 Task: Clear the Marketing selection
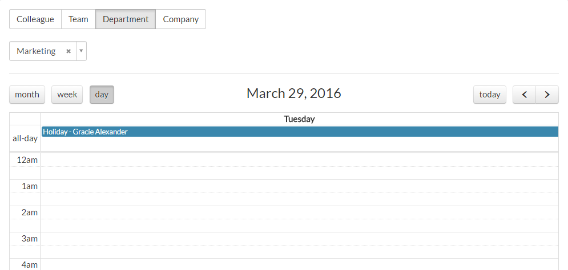tap(69, 51)
